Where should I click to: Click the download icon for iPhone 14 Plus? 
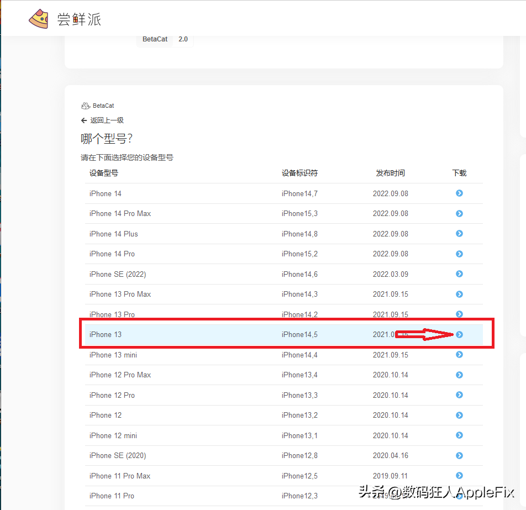[459, 234]
